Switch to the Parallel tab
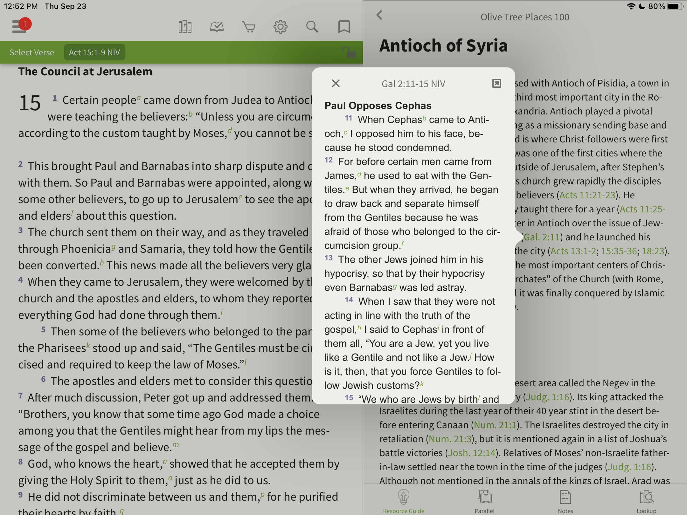Screen dimensions: 687x515 [484, 501]
